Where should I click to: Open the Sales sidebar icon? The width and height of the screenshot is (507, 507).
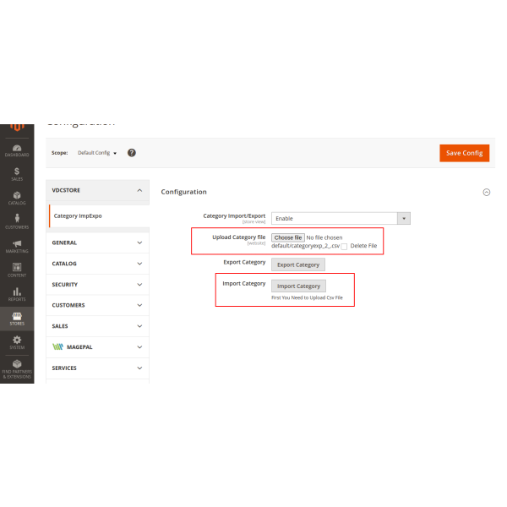[17, 174]
